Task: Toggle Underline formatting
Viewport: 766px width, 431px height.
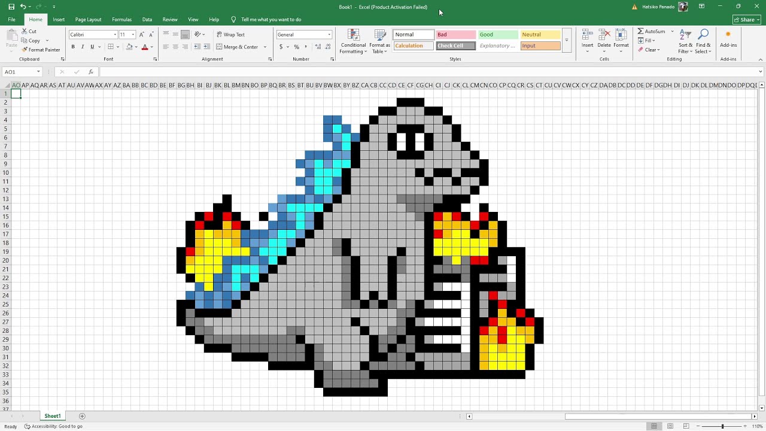Action: coord(92,47)
